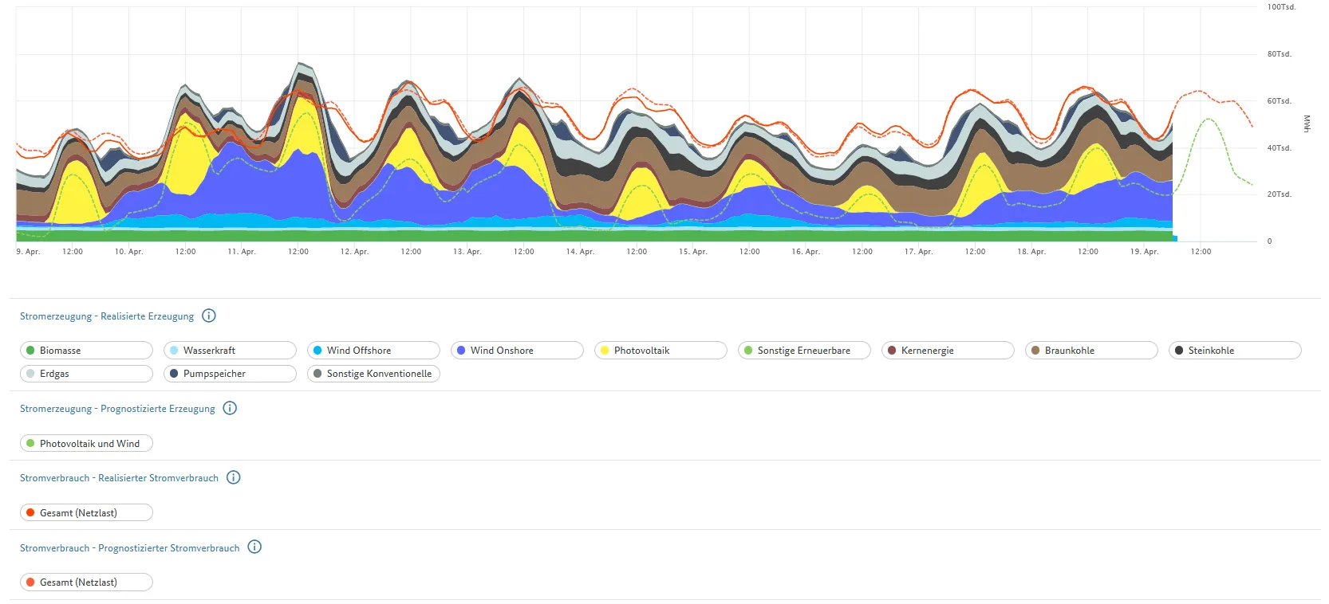The height and width of the screenshot is (604, 1329).
Task: Open Stromerzeugung - Prognostizierte Erzeugung heading
Action: point(117,409)
